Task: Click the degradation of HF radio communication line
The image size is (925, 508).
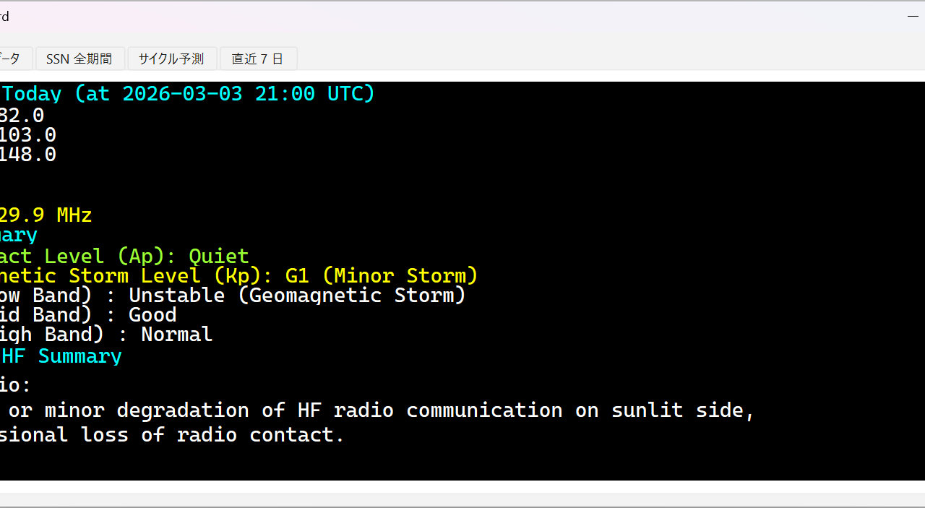Action: [x=376, y=410]
